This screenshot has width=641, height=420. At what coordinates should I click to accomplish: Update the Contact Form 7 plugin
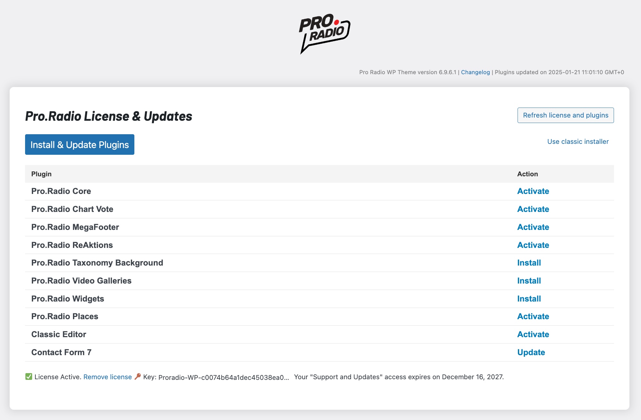[531, 353]
